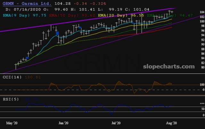Click the -0.32% percent change value
This screenshot has width=205, height=129.
98,4
